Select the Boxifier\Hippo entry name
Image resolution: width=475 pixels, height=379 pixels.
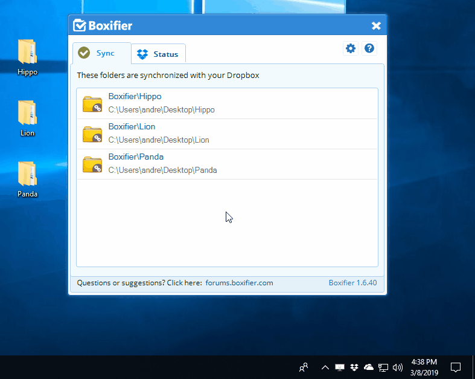click(135, 97)
